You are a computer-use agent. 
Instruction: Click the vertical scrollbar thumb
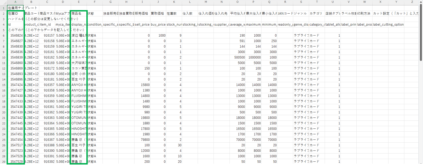pos(421,33)
